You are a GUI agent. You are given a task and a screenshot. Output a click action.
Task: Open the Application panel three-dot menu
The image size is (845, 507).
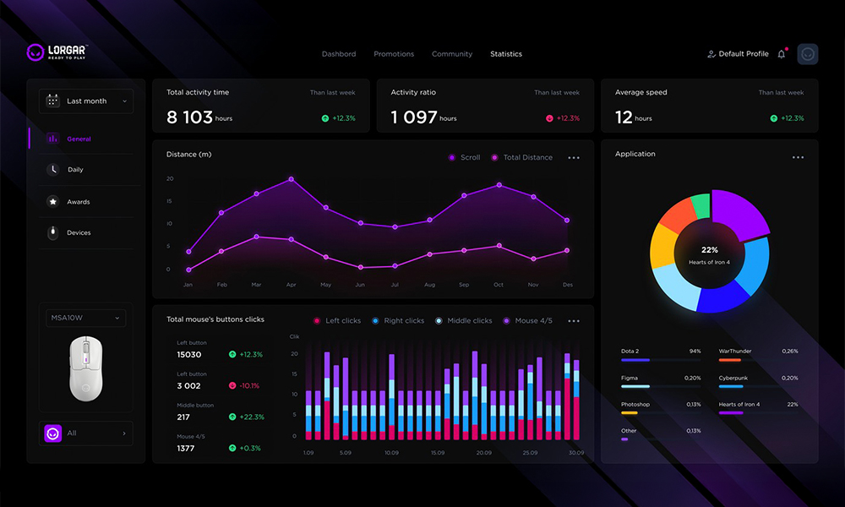click(x=799, y=158)
